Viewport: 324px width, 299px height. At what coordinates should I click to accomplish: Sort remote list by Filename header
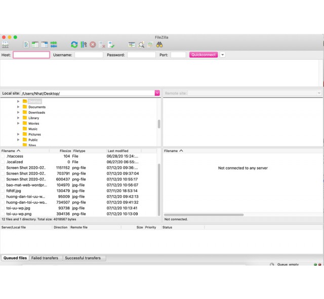pyautogui.click(x=174, y=151)
